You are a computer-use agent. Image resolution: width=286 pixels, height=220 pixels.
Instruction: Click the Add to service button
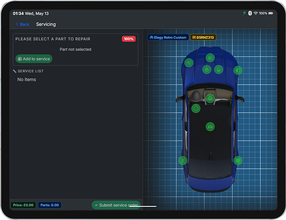tap(34, 59)
